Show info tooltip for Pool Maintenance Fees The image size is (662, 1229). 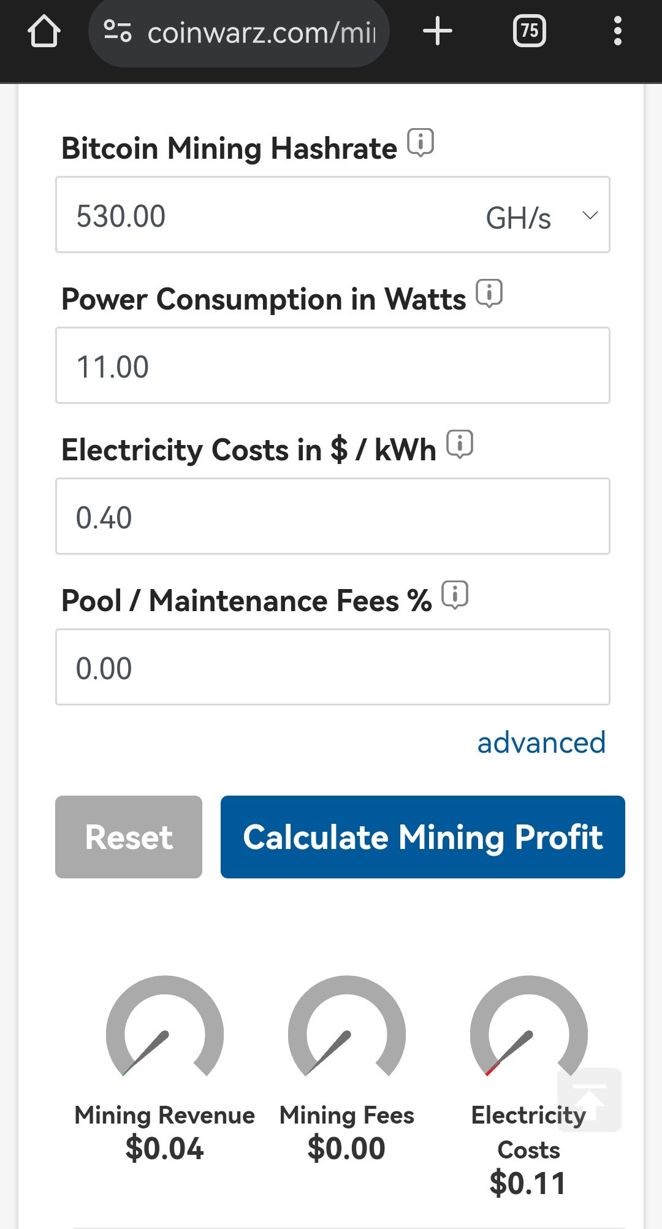pos(455,595)
